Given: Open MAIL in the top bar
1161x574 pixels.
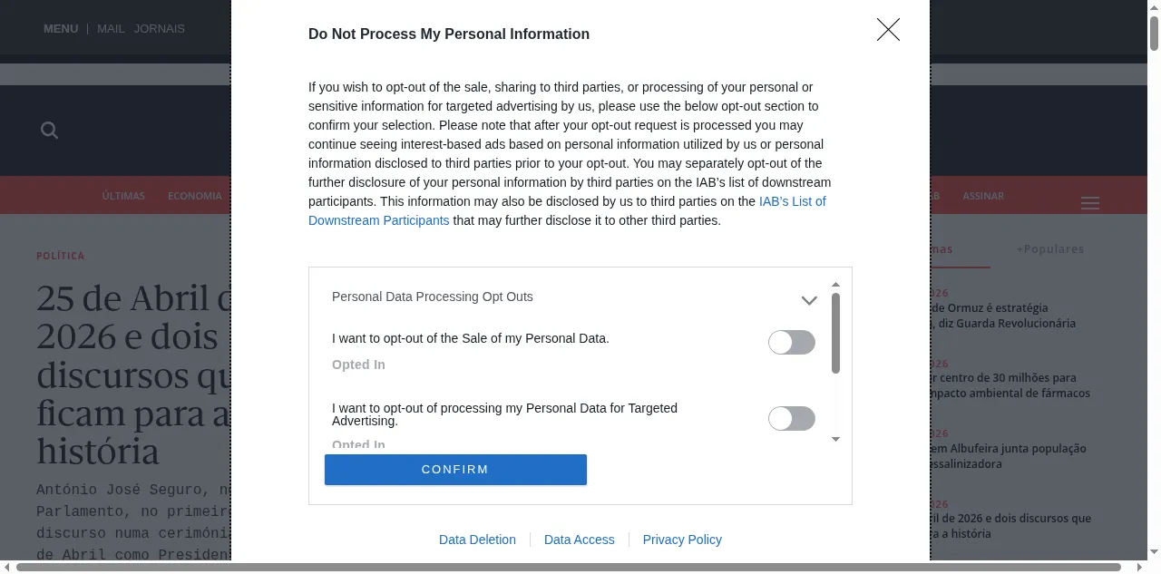Looking at the screenshot, I should coord(111,29).
